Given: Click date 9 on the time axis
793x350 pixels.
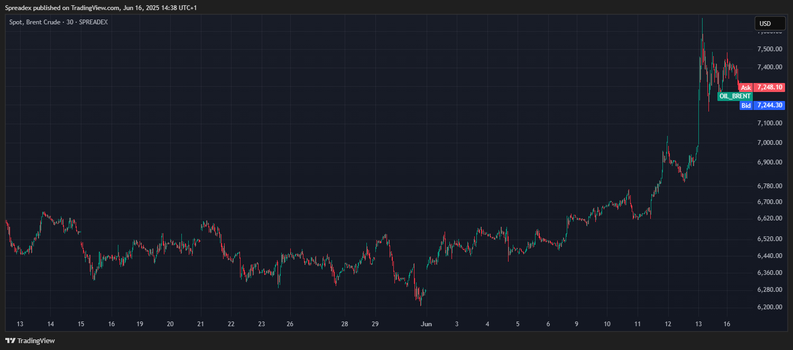Looking at the screenshot, I should point(577,324).
